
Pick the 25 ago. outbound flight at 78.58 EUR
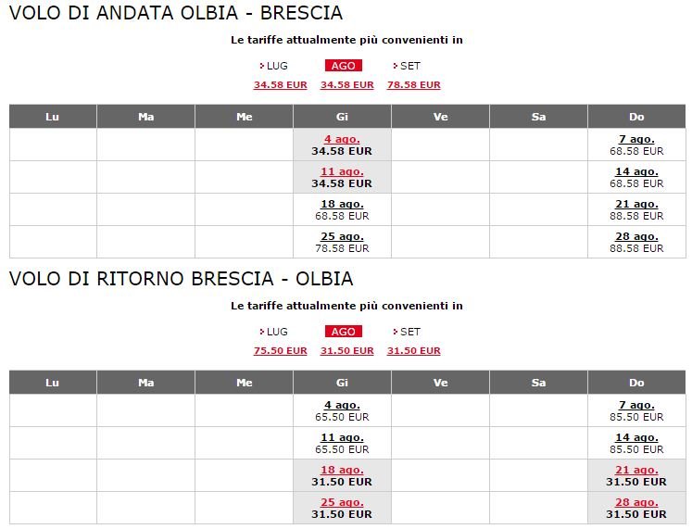click(342, 236)
